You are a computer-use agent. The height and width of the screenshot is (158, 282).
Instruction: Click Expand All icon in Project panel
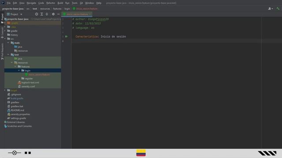(42, 14)
